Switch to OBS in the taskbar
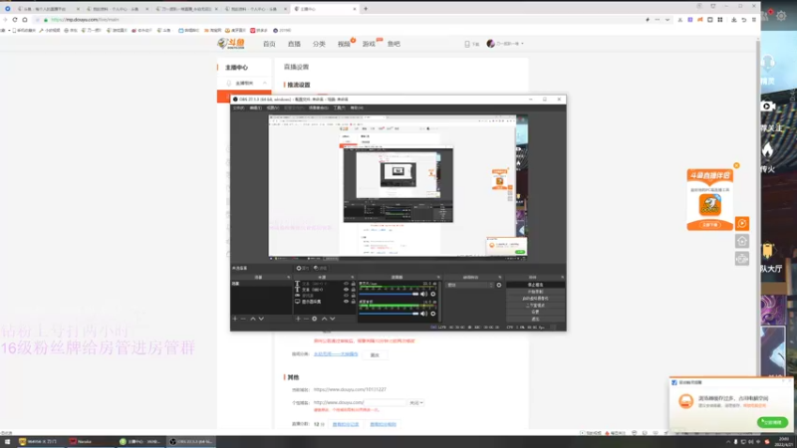This screenshot has height=448, width=797. 192,441
